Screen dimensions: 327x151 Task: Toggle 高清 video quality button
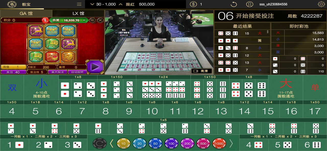point(202,71)
